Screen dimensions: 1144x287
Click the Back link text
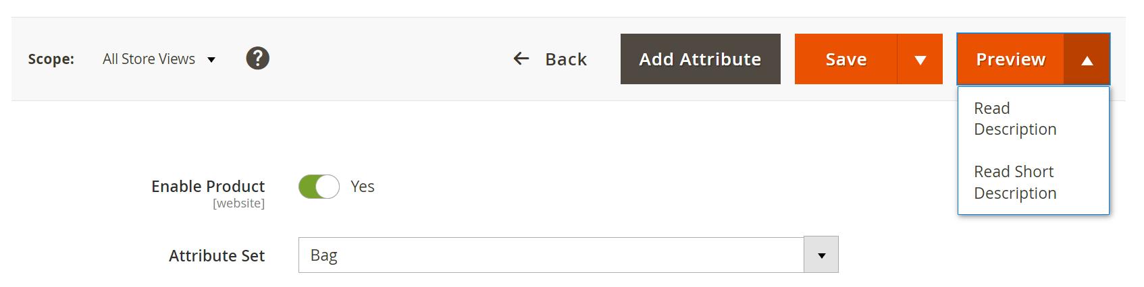click(566, 59)
